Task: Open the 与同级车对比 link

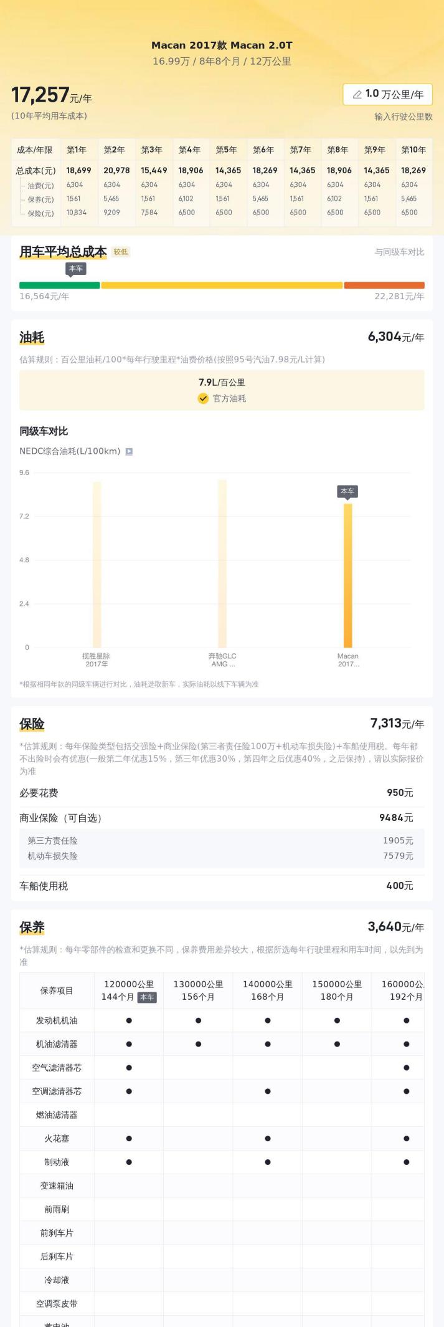Action: (399, 252)
